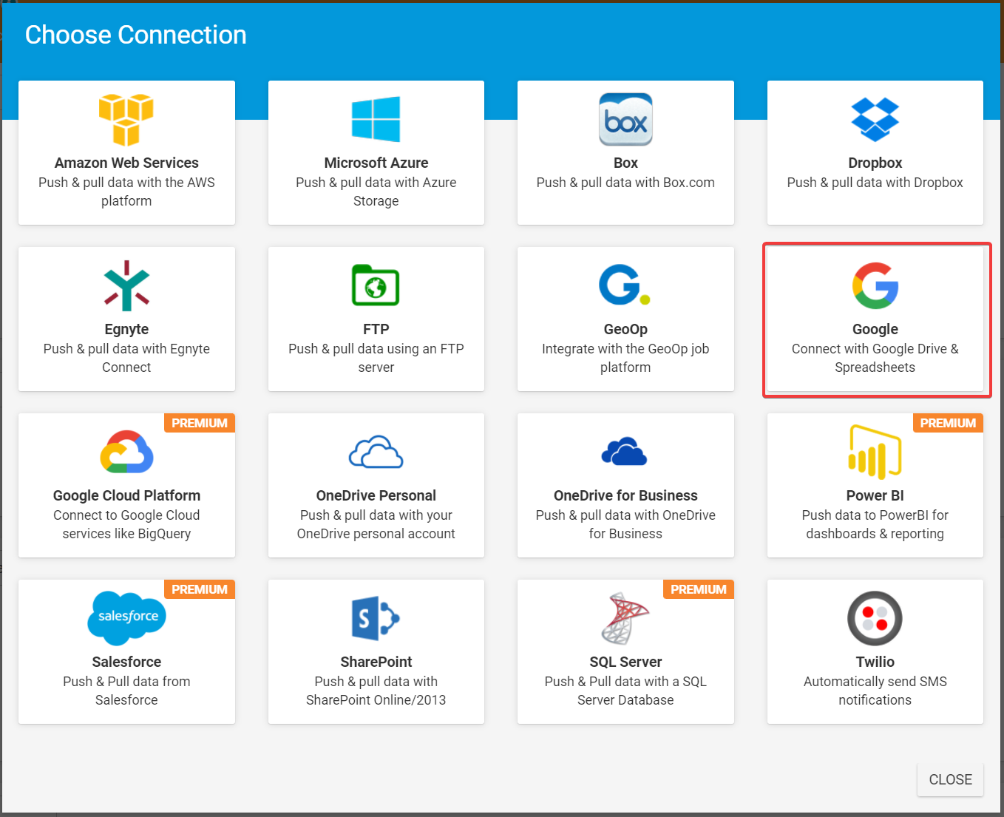Screen dimensions: 1004x817
Task: Choose the Dropbox logo icon
Action: (875, 119)
